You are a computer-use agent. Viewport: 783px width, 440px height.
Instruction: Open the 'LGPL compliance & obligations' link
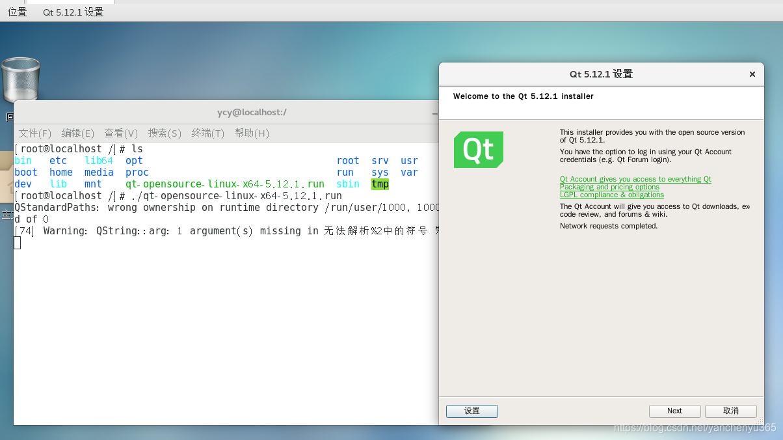pyautogui.click(x=611, y=195)
